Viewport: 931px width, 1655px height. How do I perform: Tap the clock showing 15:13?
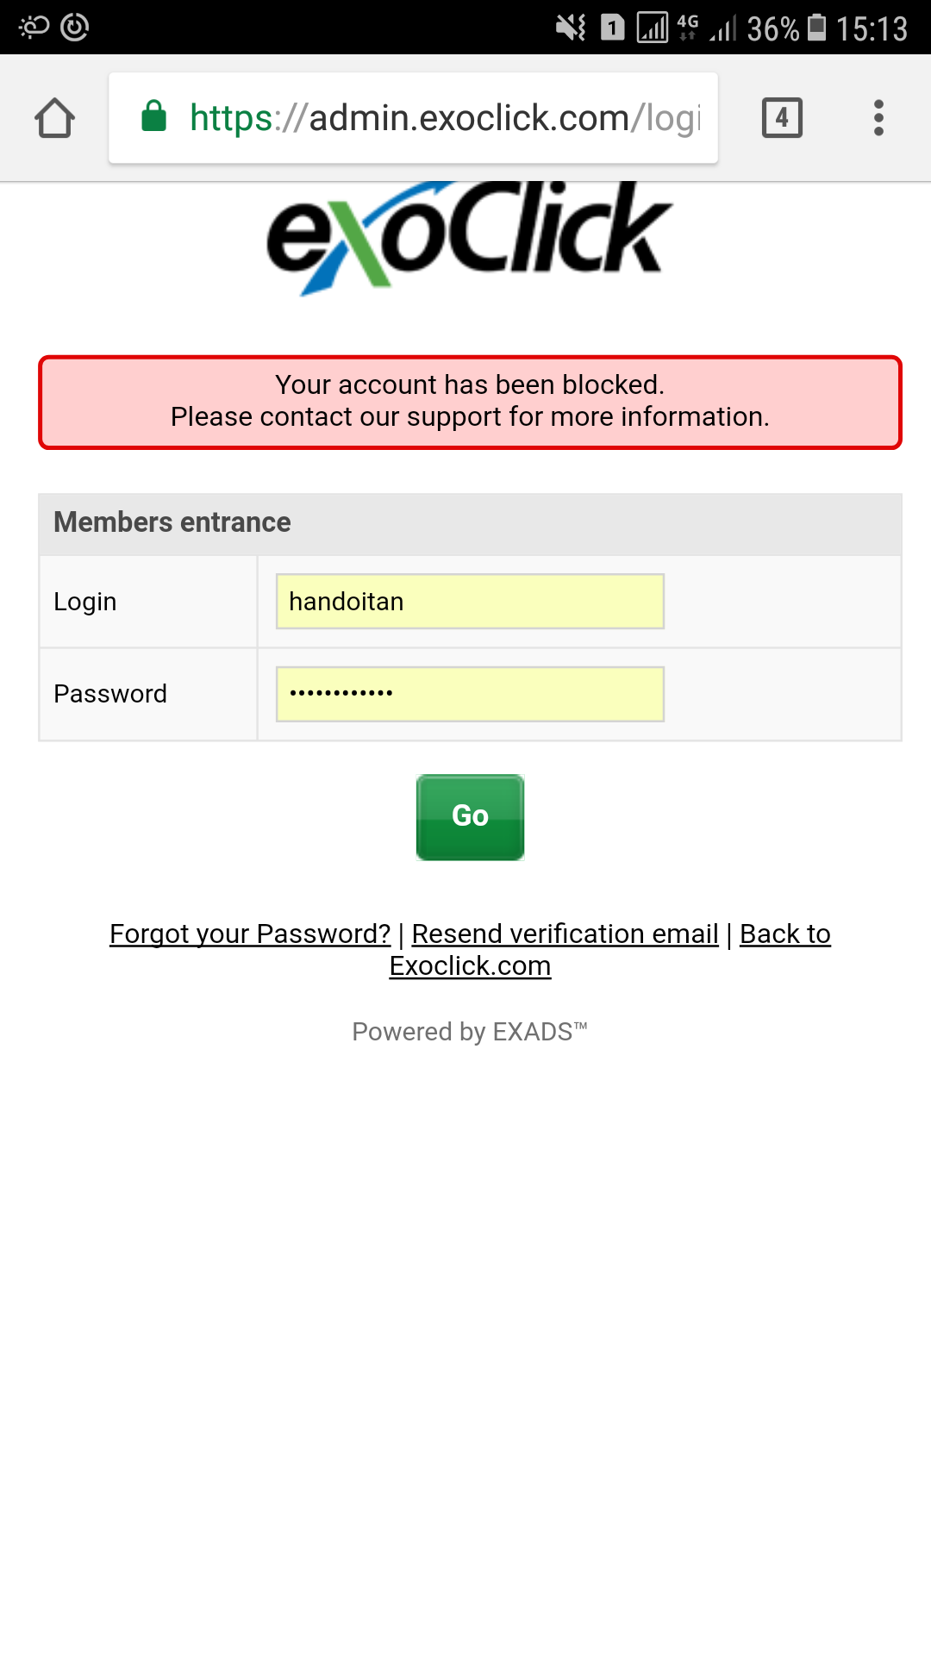[x=872, y=29]
